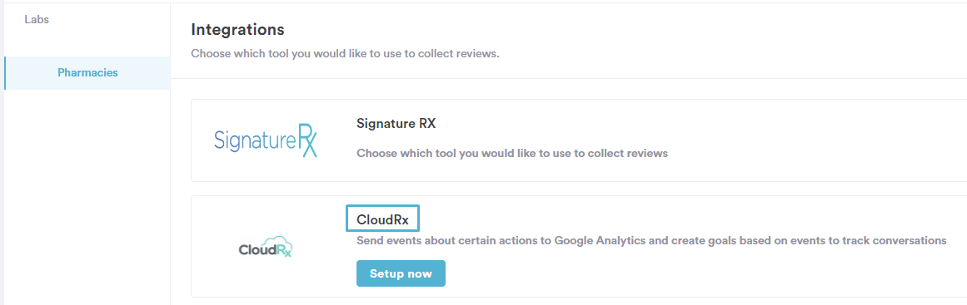Click the Signature RX title
The height and width of the screenshot is (305, 967).
(396, 123)
